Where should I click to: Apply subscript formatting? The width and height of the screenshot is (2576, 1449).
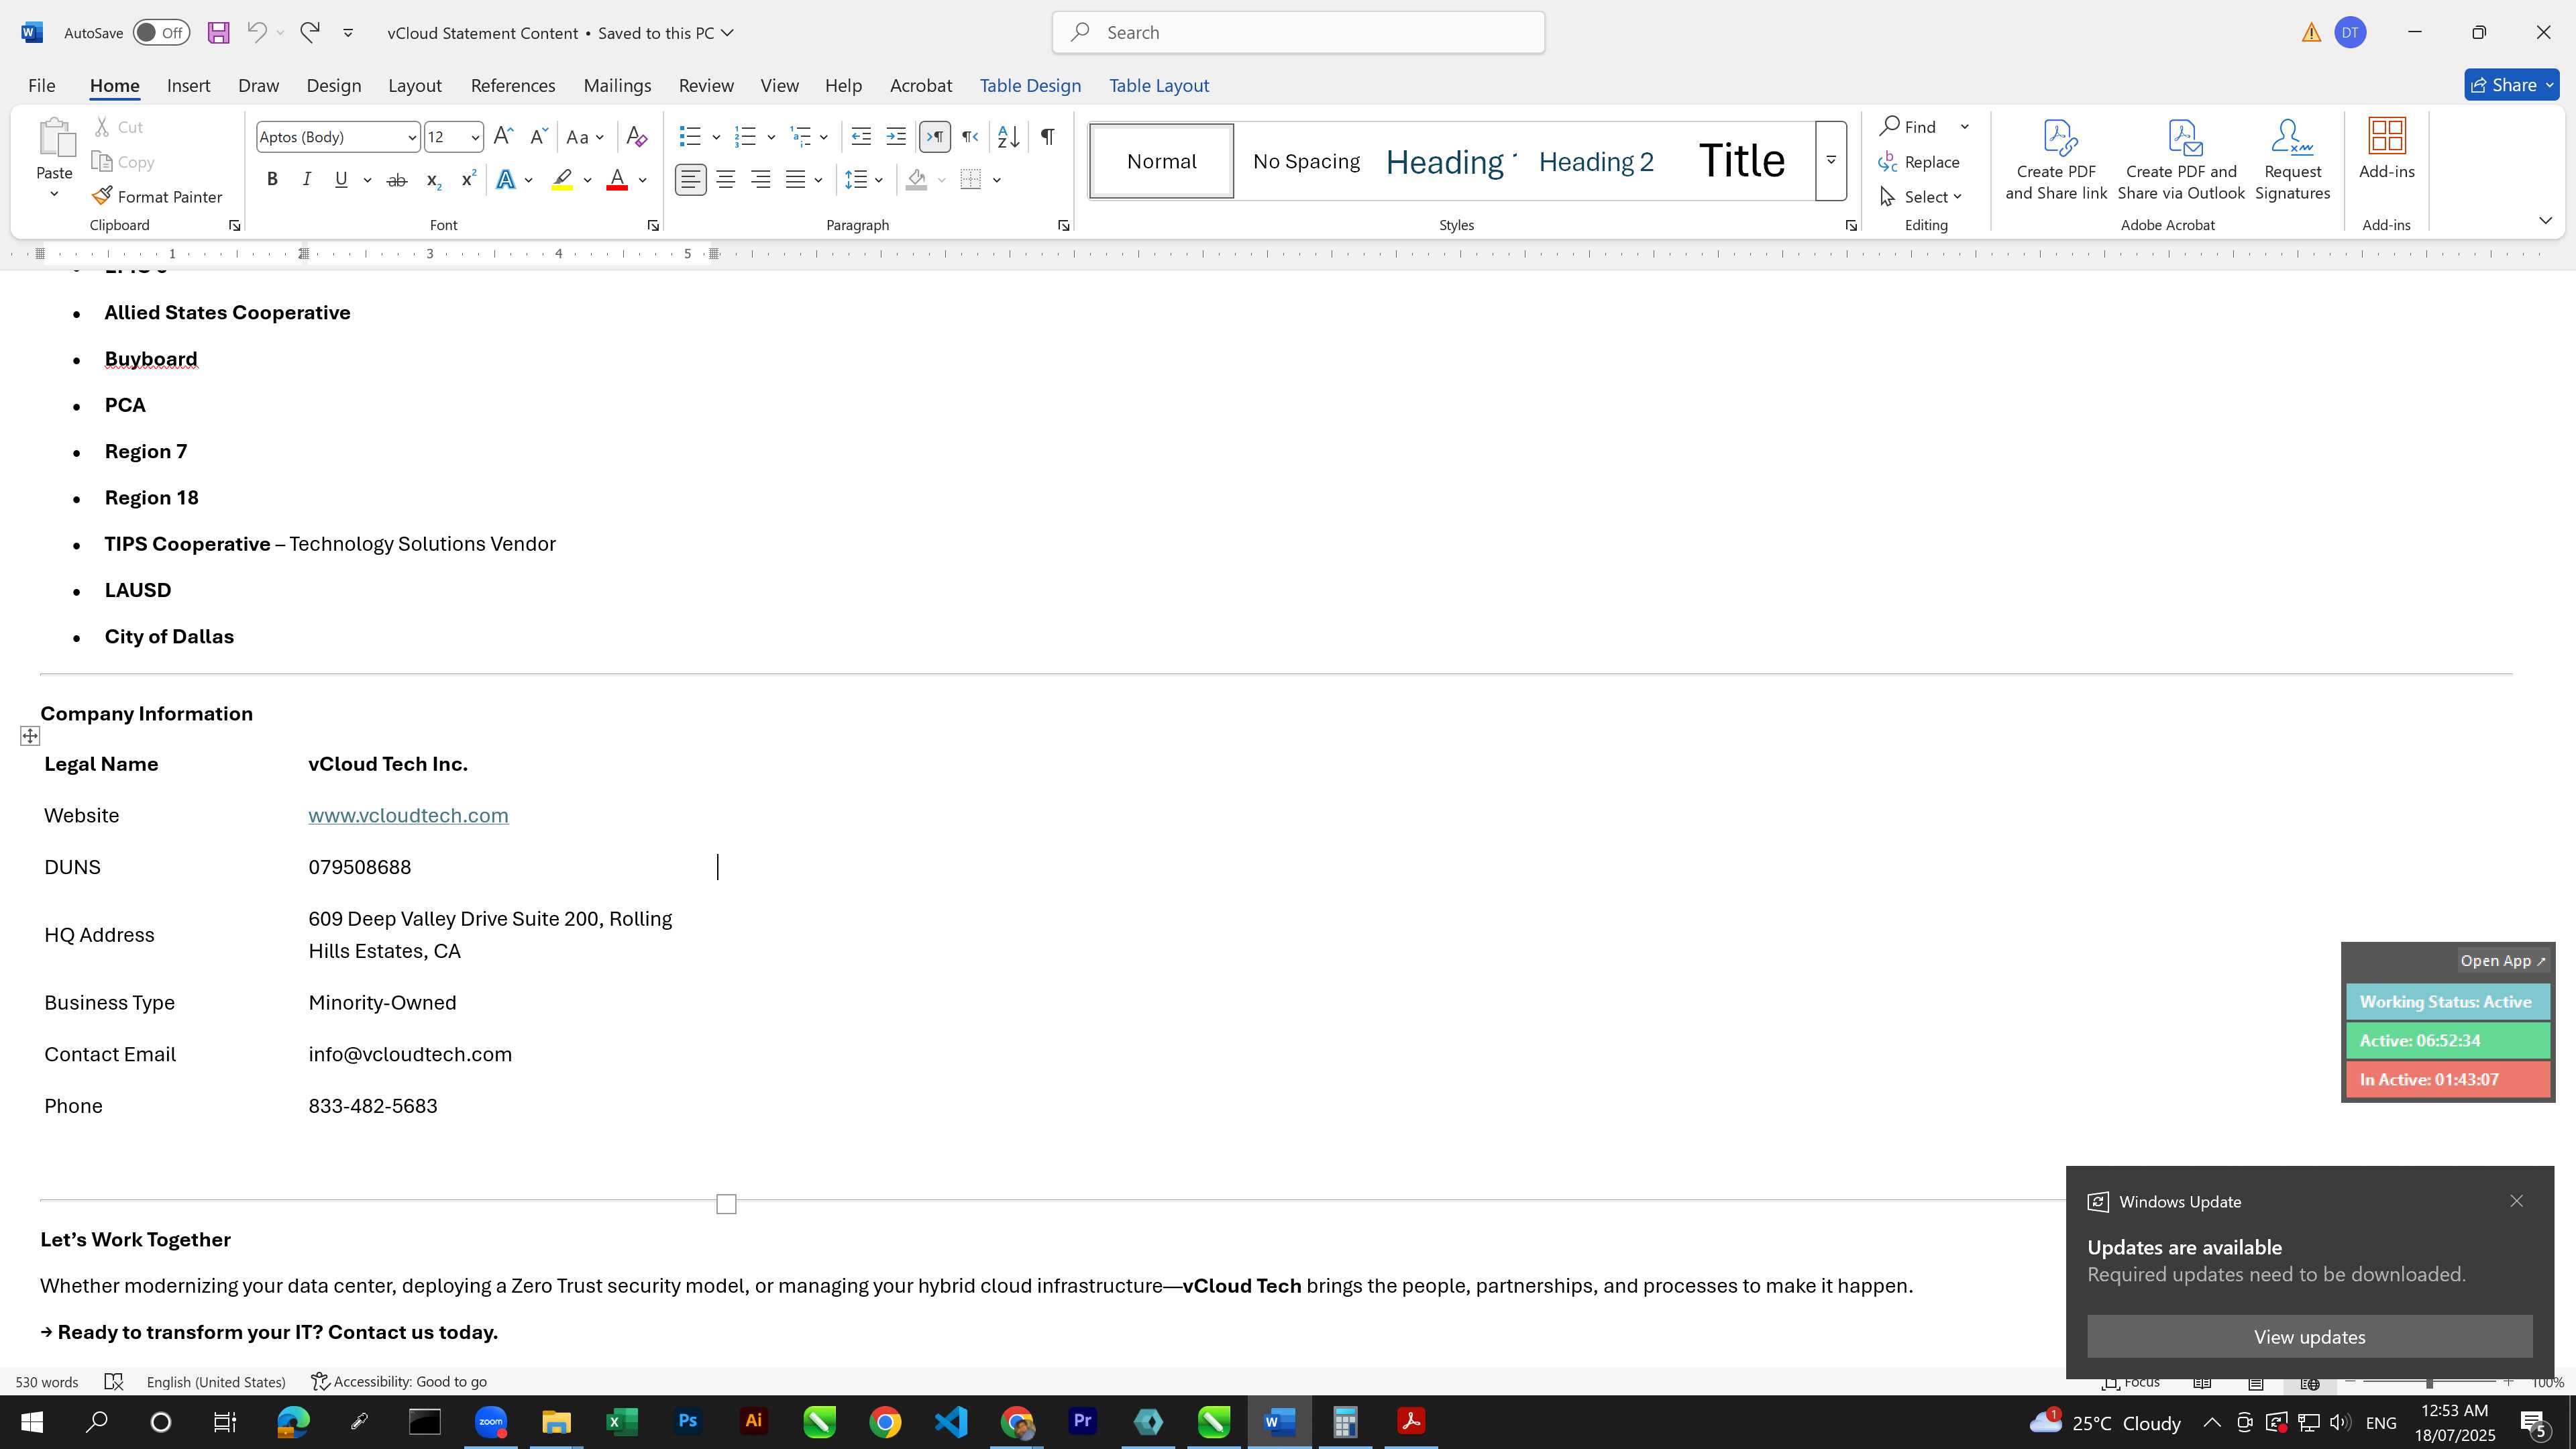[x=433, y=180]
